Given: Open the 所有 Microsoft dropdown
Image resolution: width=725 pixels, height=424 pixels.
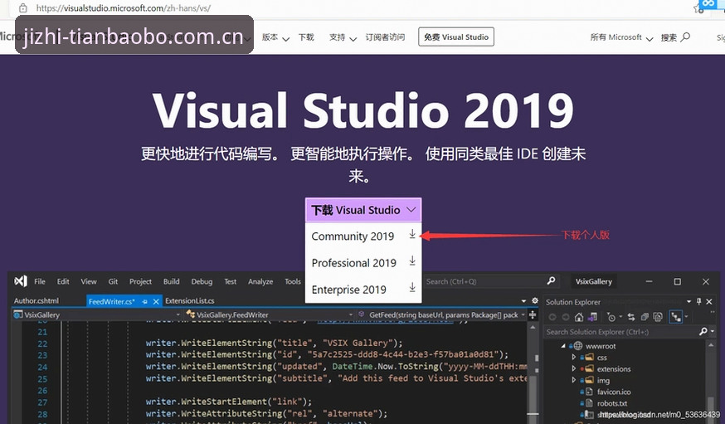Looking at the screenshot, I should click(621, 37).
